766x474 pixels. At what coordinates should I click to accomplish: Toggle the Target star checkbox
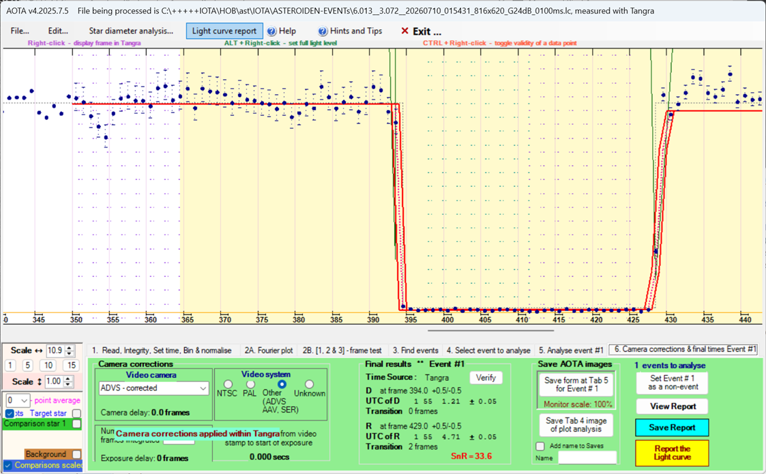[x=76, y=413]
